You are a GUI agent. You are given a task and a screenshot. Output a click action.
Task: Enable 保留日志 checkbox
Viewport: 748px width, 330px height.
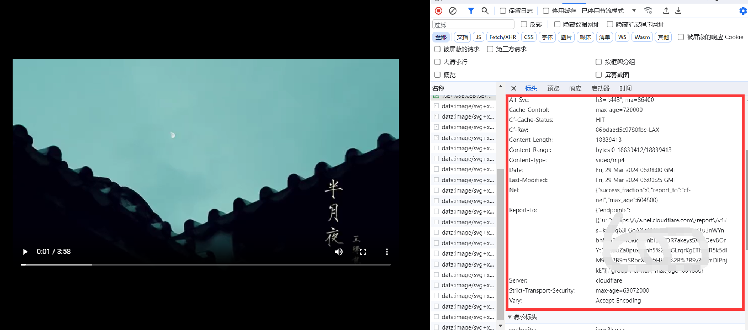pyautogui.click(x=503, y=11)
